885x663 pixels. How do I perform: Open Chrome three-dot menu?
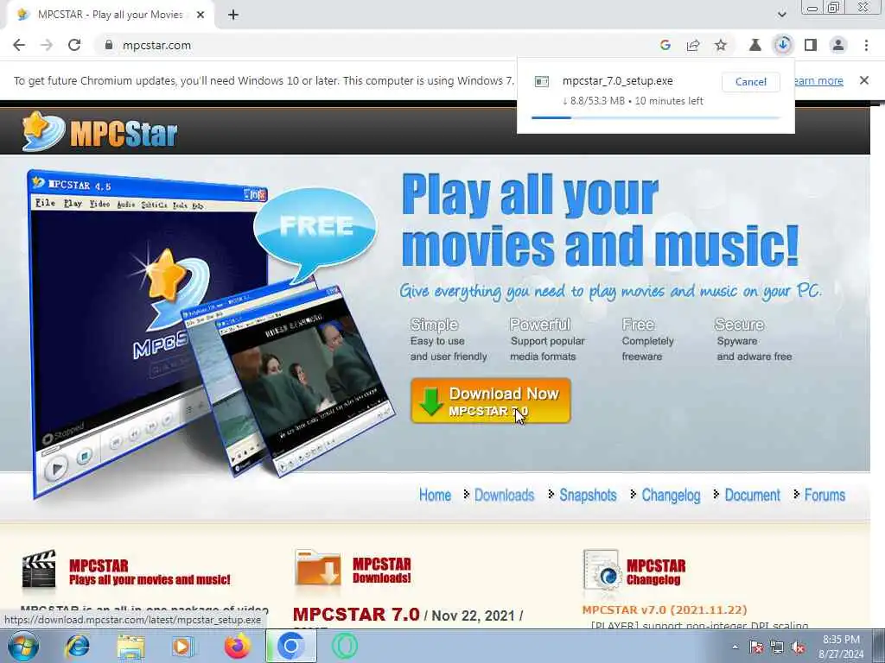coord(866,45)
